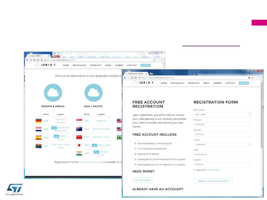
Task: Open PRODUCTS in the registration page menu
Action: pyautogui.click(x=194, y=83)
